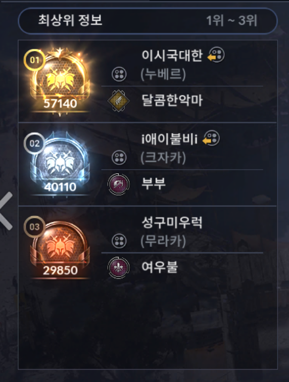
Task: Collapse panel with the left chevron arrow
Action: [x=6, y=211]
